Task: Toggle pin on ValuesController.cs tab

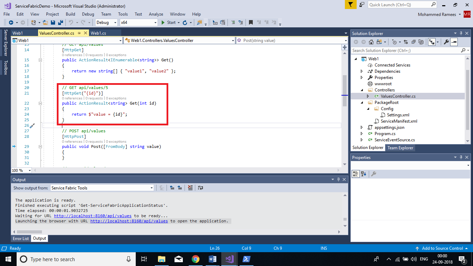Action: coord(79,33)
